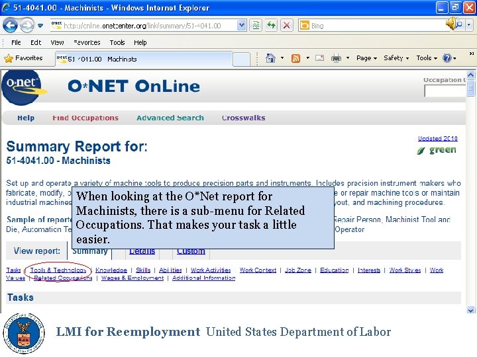Click the green leaf icon
Viewport: 477px width, 357px height.
421,150
